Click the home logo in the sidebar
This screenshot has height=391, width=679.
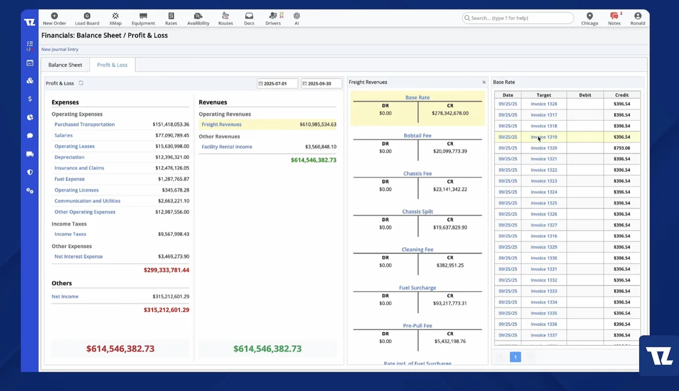(30, 22)
